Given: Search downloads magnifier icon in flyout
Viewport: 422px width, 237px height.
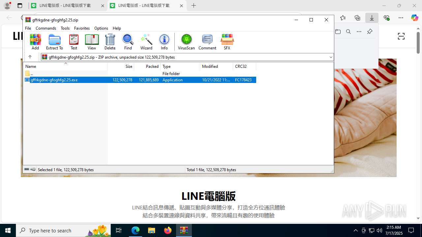Looking at the screenshot, I should [348, 32].
